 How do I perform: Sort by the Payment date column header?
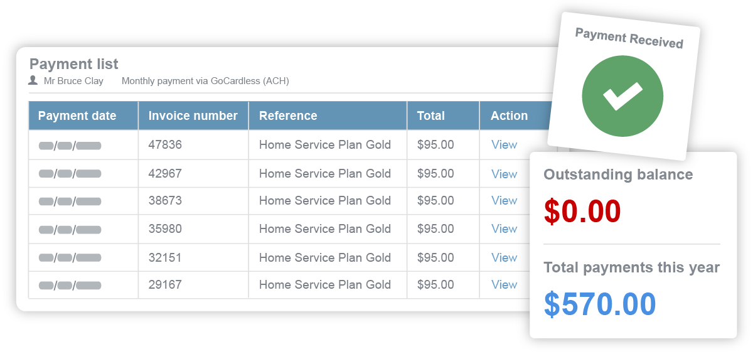tap(77, 115)
